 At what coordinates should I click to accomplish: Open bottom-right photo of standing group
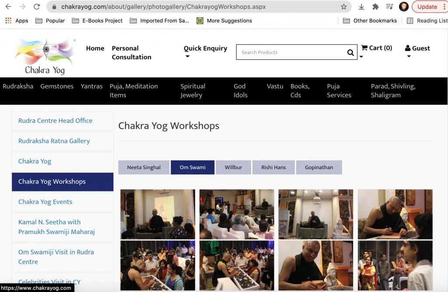395,265
